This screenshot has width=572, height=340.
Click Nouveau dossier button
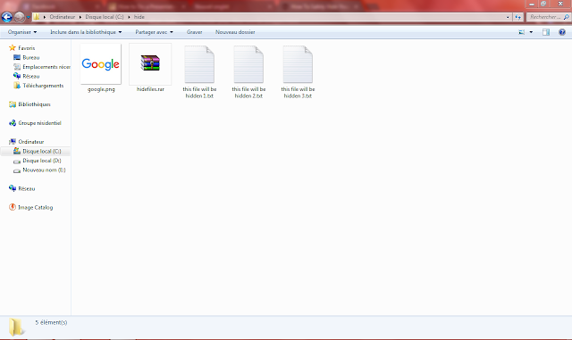pos(235,32)
